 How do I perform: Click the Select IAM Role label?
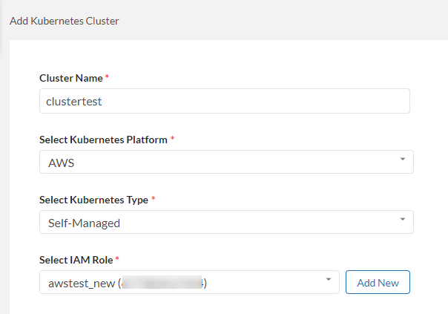[x=76, y=260]
